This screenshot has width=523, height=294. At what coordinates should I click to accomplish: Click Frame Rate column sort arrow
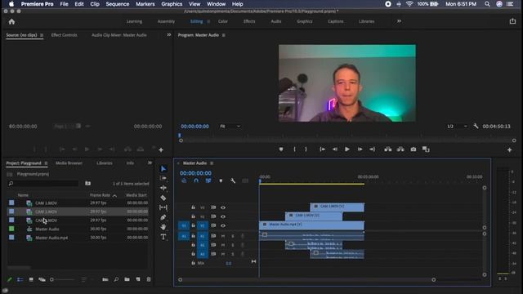(x=114, y=195)
